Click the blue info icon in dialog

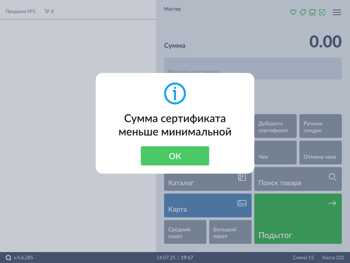point(175,93)
